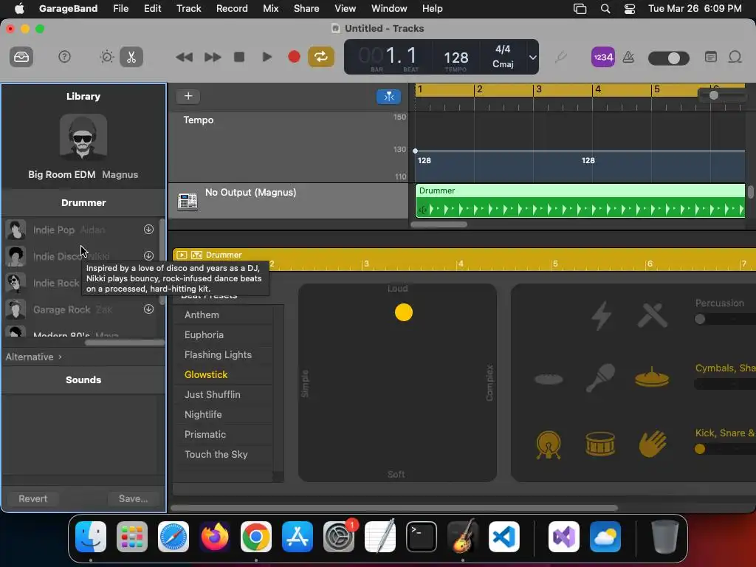The width and height of the screenshot is (756, 567).
Task: Open Quick Help question mark button
Action: click(x=64, y=57)
